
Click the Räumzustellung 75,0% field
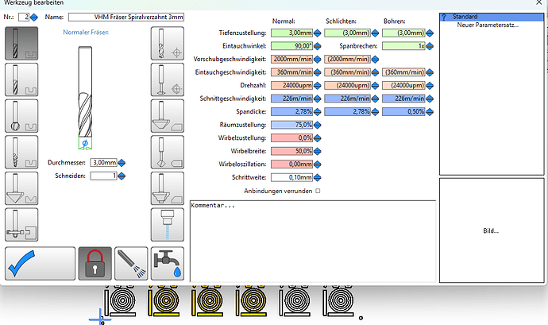pyautogui.click(x=291, y=125)
